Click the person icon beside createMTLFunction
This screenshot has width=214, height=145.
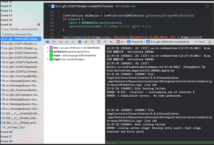[x=53, y=6]
